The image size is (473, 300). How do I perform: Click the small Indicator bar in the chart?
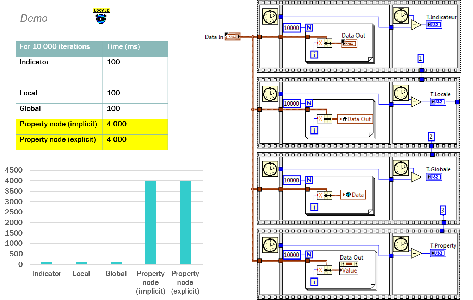[x=47, y=263]
